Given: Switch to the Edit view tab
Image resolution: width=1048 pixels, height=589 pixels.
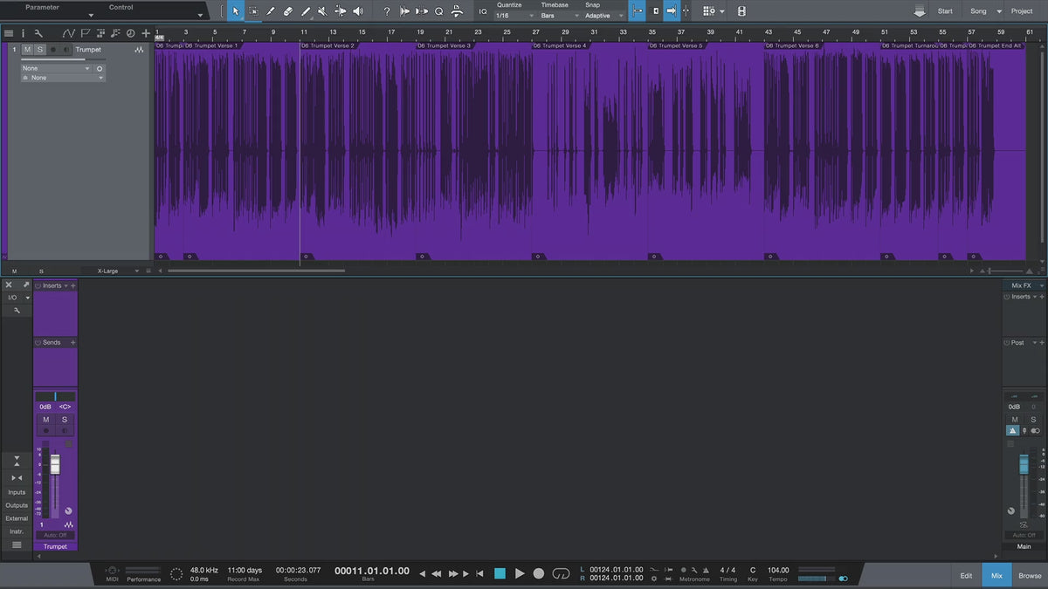Looking at the screenshot, I should click(966, 575).
